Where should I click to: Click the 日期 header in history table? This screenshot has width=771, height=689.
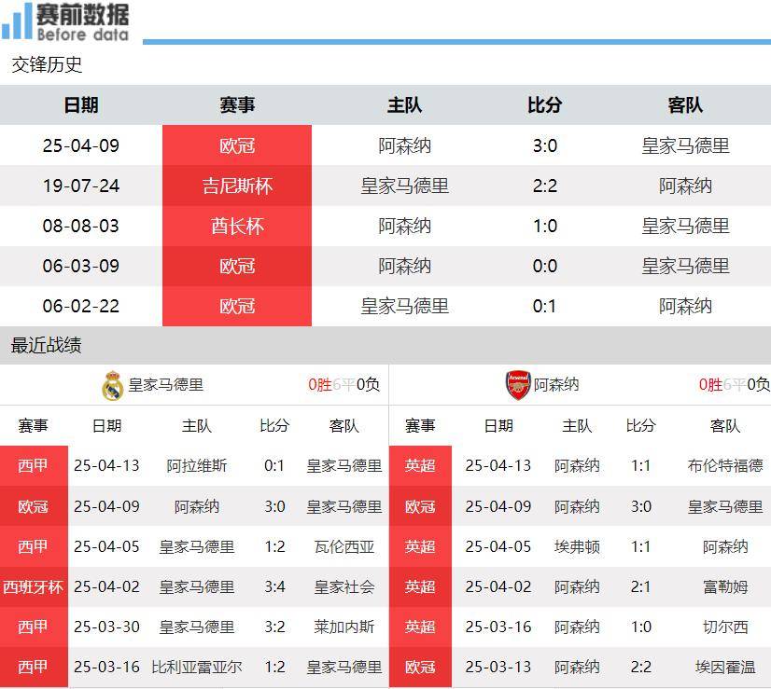pos(81,105)
